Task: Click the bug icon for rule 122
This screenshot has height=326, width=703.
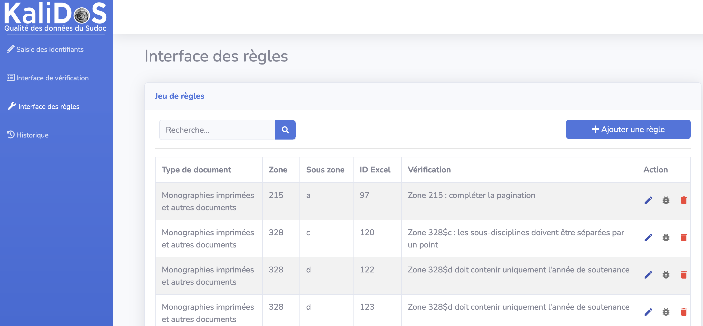Action: tap(666, 275)
